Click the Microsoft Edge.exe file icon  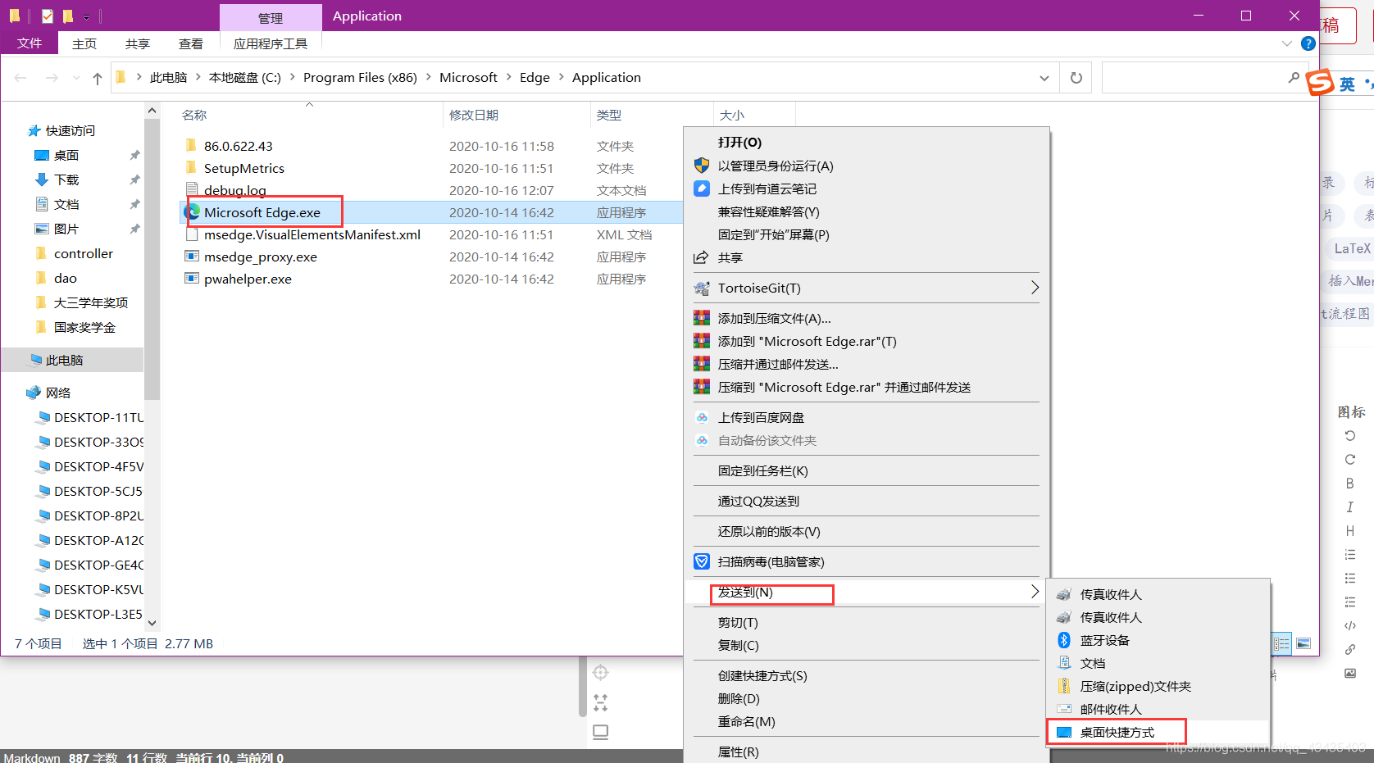click(x=192, y=212)
